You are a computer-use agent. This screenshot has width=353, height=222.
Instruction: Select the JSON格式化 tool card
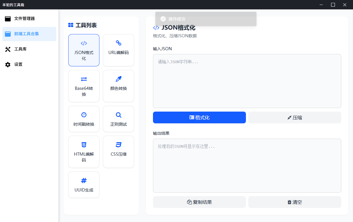[x=84, y=50]
